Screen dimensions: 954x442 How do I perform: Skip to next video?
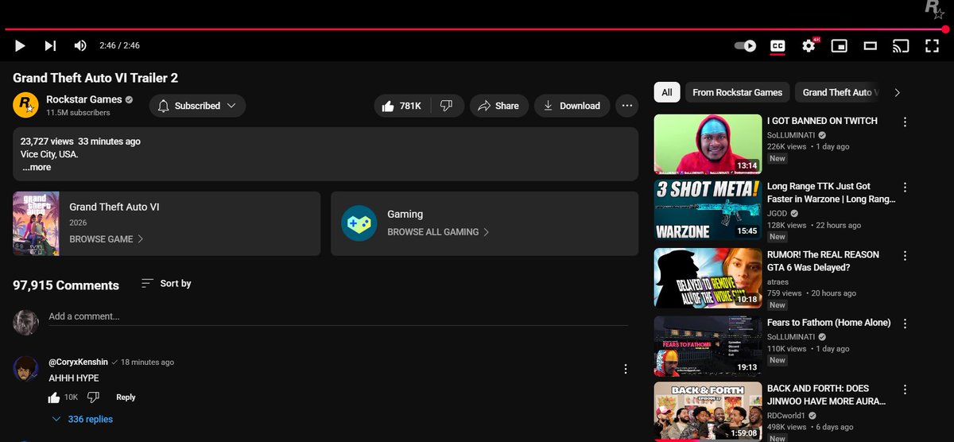tap(50, 46)
